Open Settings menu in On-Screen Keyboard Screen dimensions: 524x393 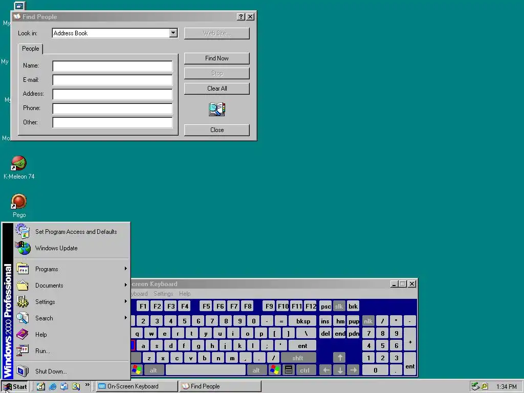(163, 294)
